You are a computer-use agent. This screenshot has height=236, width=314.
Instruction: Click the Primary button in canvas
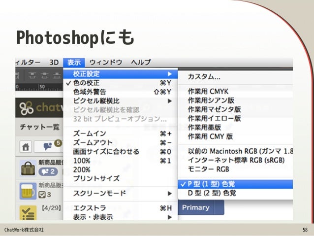(x=196, y=207)
